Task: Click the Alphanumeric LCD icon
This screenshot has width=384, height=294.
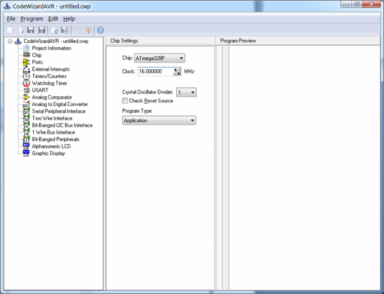Action: [x=26, y=146]
